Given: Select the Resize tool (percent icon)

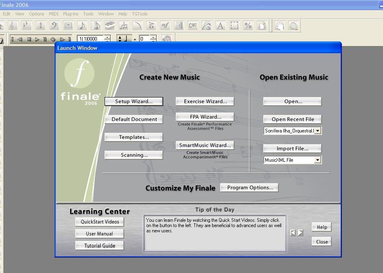Looking at the screenshot, I should [x=248, y=26].
